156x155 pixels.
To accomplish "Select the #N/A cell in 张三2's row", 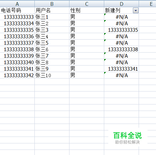I will point(122,24).
